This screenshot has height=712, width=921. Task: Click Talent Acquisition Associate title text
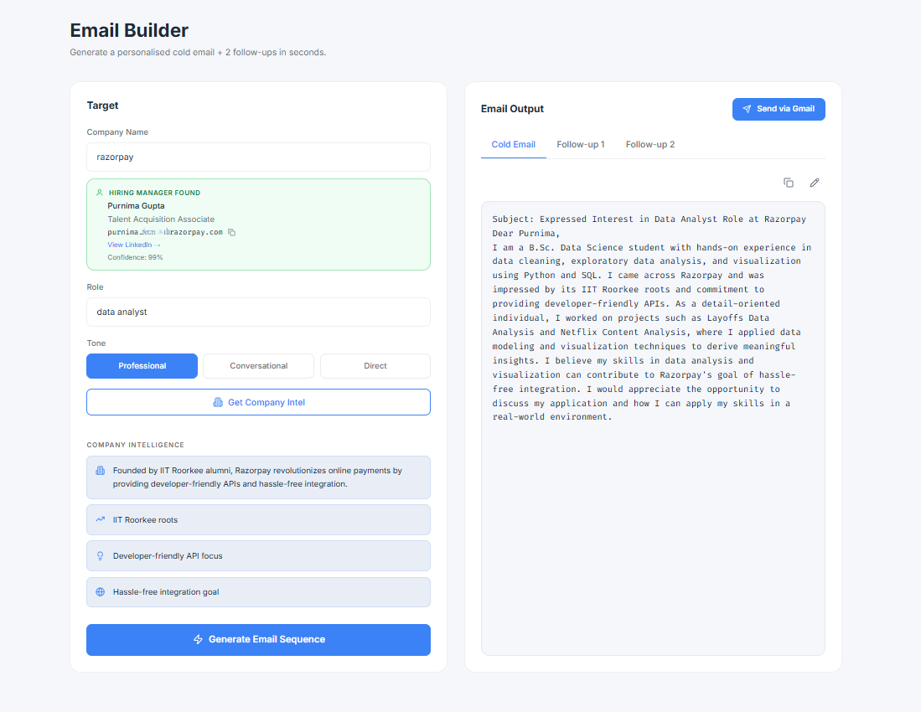[161, 219]
